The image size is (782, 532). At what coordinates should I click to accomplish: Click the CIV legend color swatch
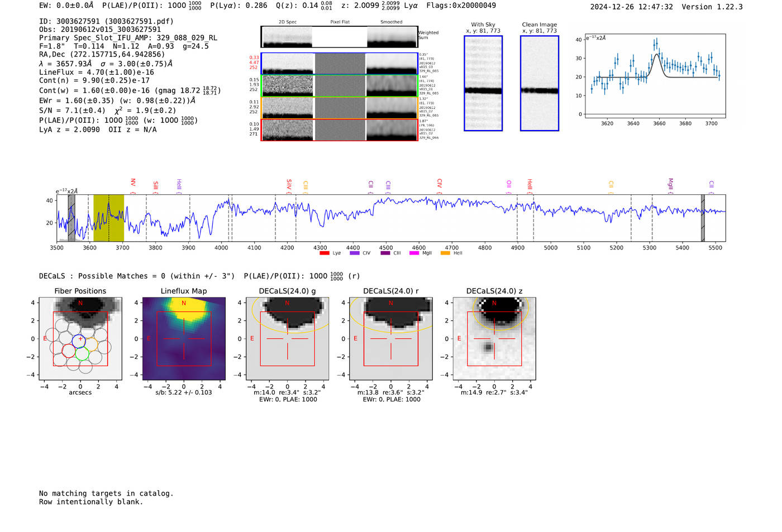(354, 253)
